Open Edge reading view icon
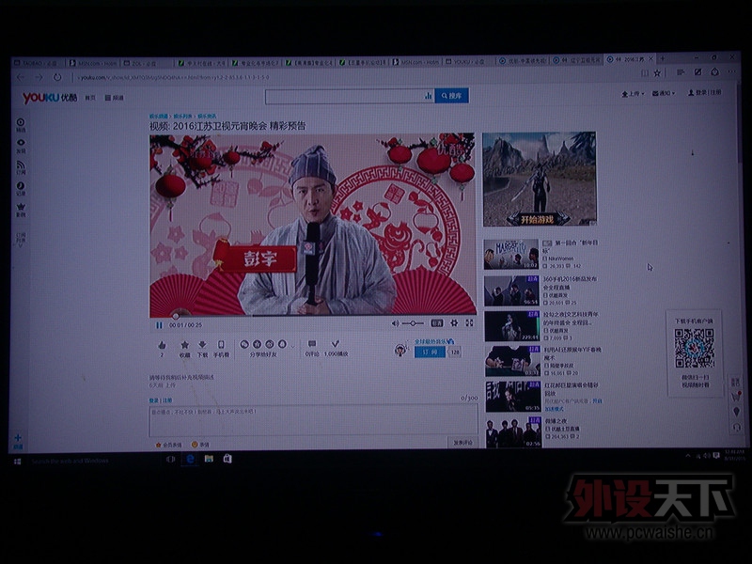Screen dimensions: 752x564 click(645, 73)
